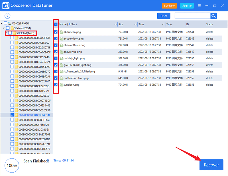Click folder icon of 00030000000A5A165BF29
Image resolution: width=228 pixels, height=176 pixels.
tap(17, 125)
